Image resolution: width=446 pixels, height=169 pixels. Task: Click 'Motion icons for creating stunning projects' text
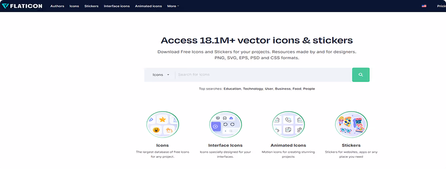[288, 154]
